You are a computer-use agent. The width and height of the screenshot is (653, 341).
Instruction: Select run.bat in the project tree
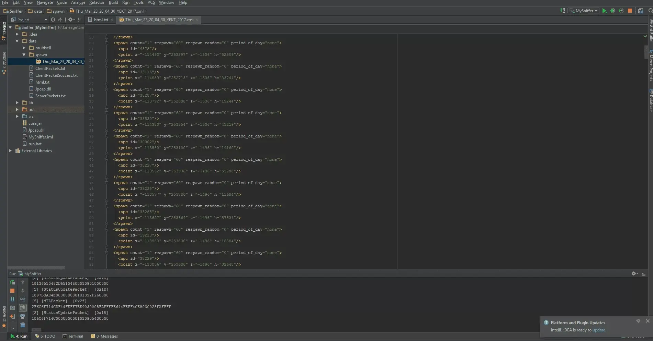32,144
